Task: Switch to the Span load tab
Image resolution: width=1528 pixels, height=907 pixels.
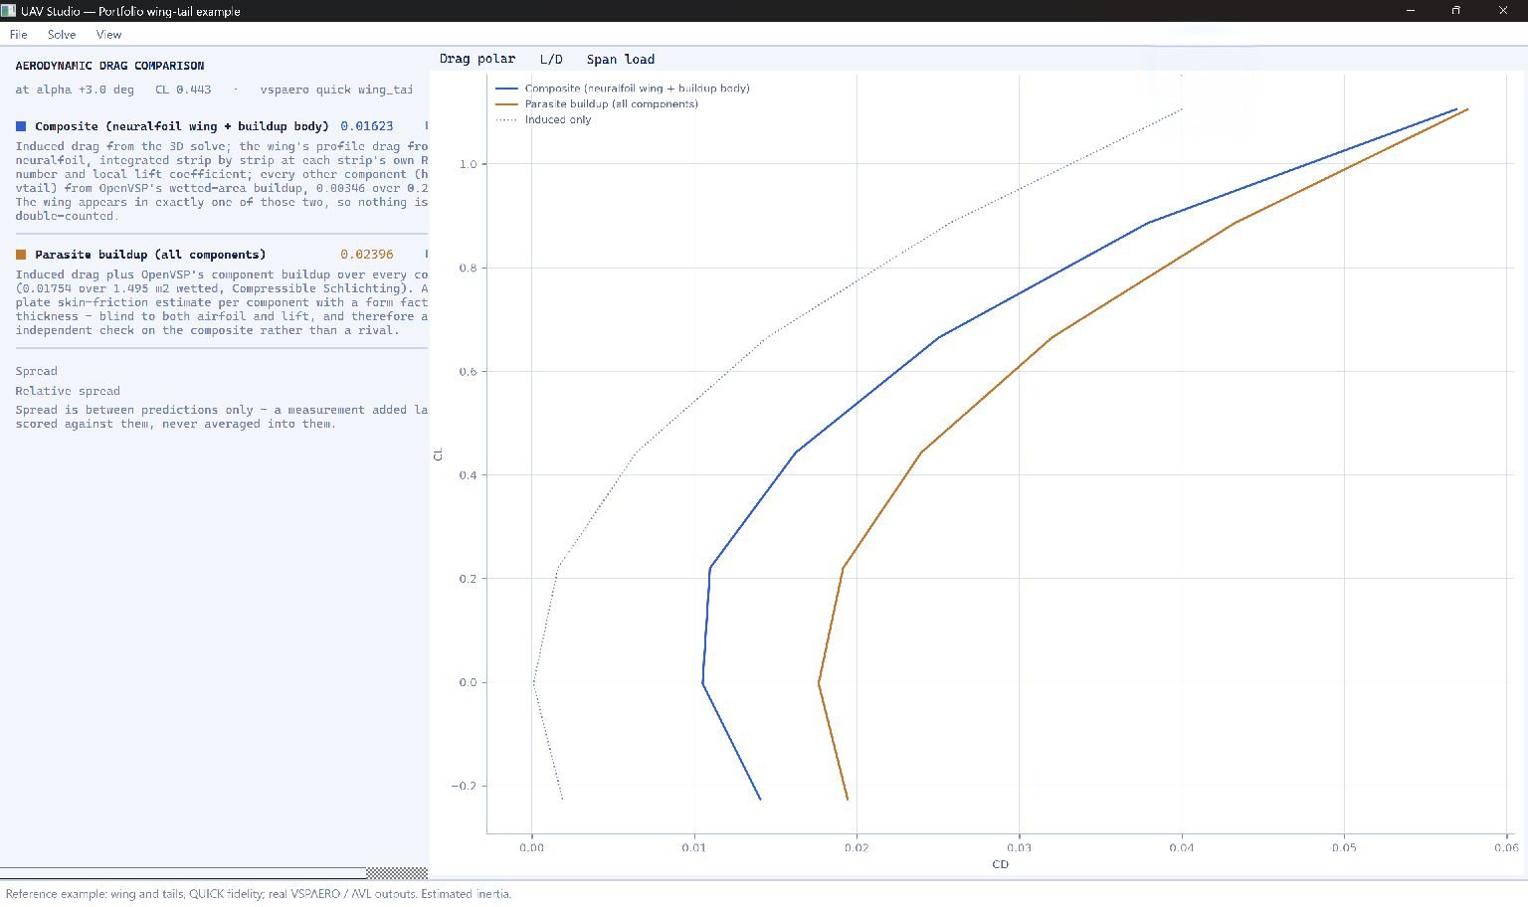Action: [x=621, y=59]
